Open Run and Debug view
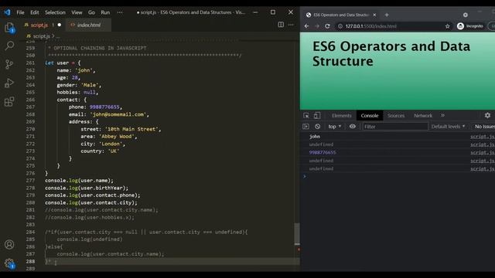Image resolution: width=495 pixels, height=278 pixels. [x=9, y=83]
